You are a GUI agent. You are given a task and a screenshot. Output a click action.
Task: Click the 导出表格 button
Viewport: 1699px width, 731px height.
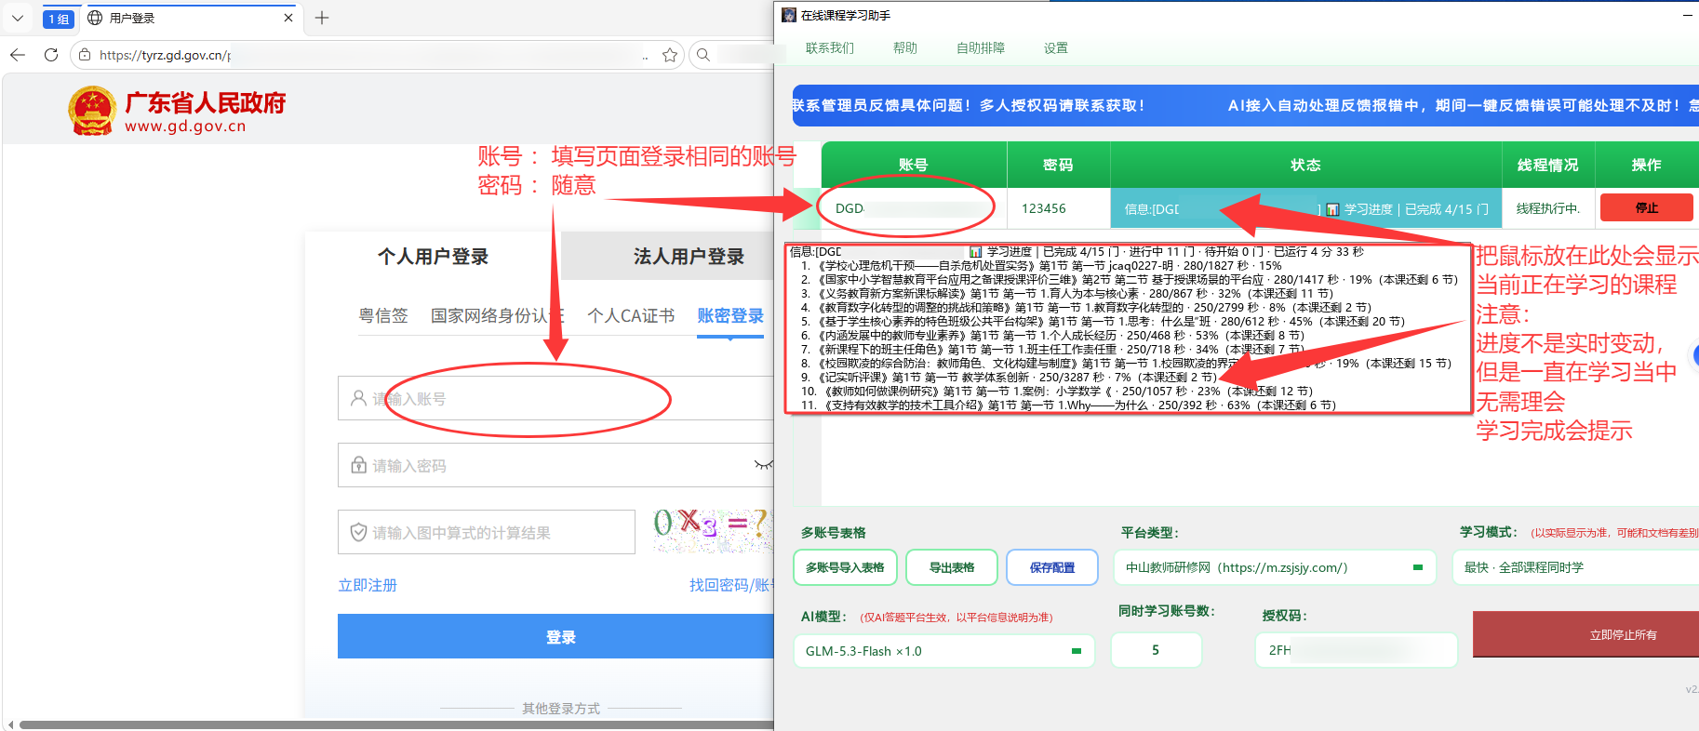(952, 567)
